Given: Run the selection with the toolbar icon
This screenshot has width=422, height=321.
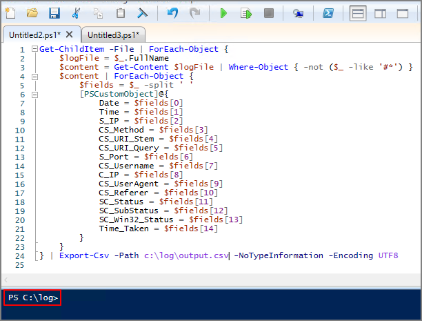Looking at the screenshot, I should 246,13.
